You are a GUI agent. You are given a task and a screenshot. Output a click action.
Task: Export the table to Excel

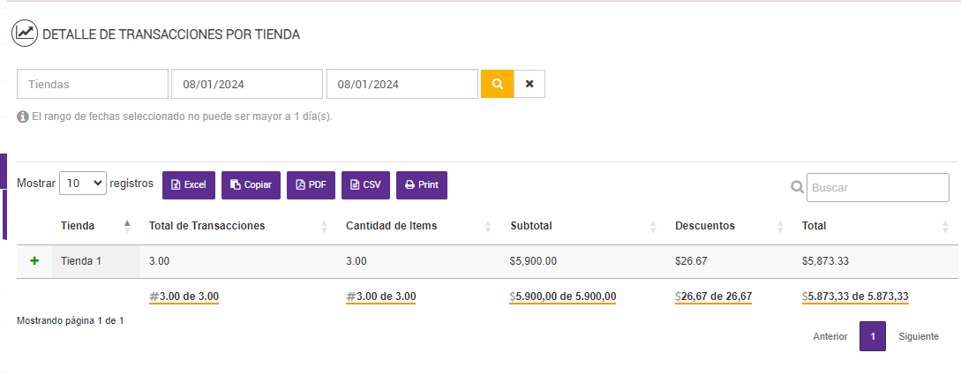coord(189,185)
